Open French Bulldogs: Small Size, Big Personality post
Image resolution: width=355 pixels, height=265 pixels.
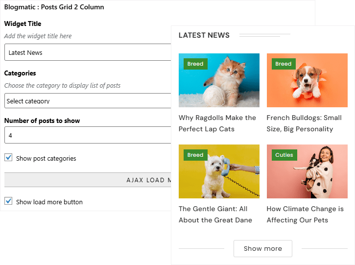pyautogui.click(x=304, y=123)
